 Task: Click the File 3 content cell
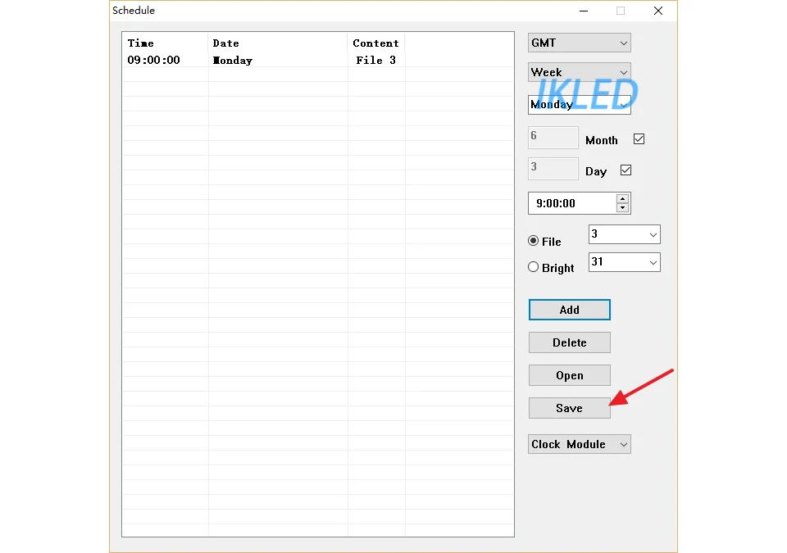coord(376,61)
